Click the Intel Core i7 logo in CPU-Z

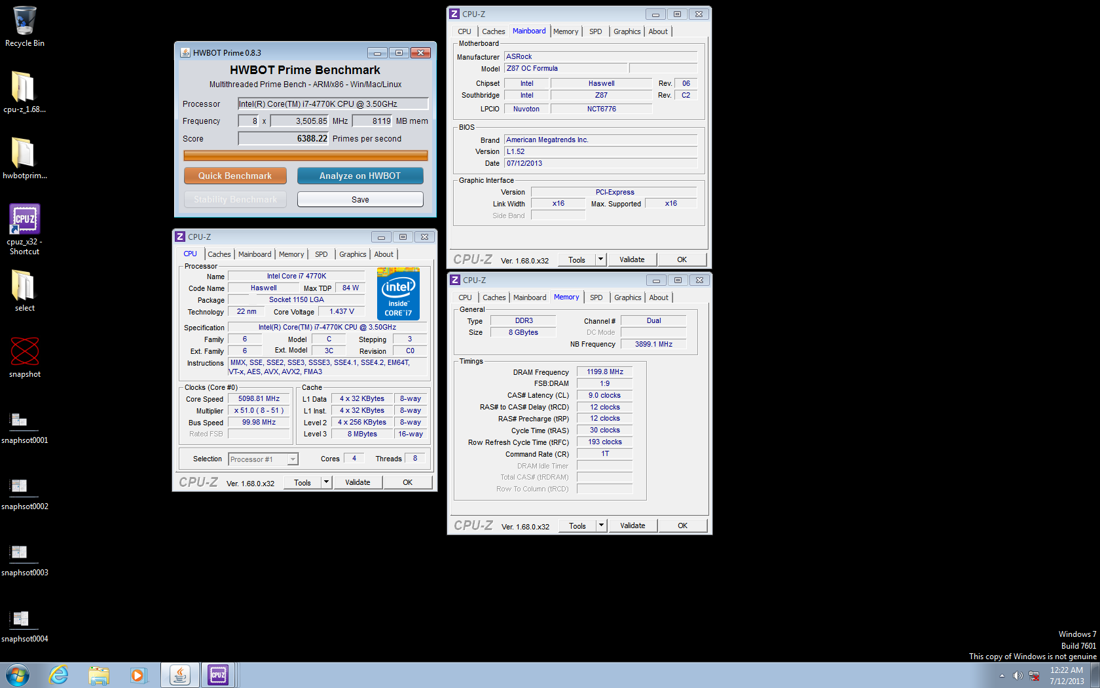click(398, 294)
